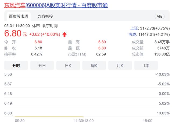172x124 pixels.
Task: Click the 成交额 value 5748万
Action: click(x=163, y=48)
